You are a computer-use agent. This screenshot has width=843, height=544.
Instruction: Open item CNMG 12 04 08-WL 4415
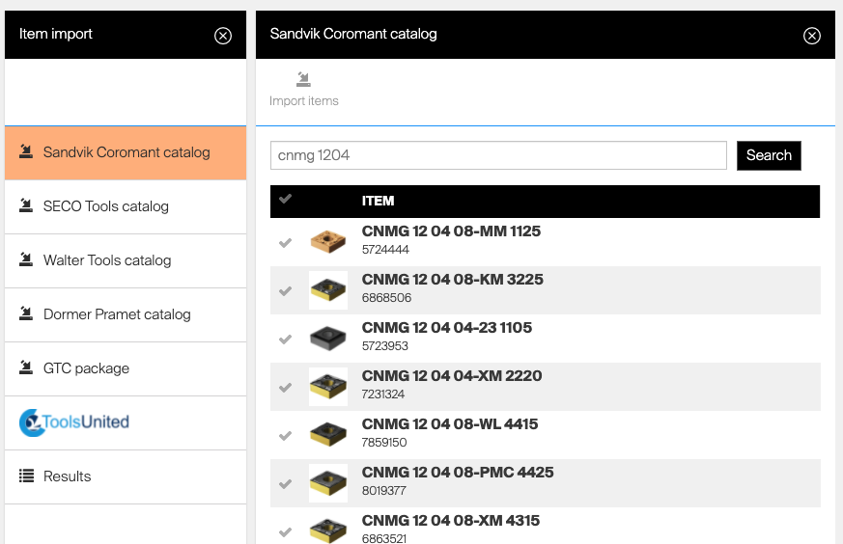pos(449,424)
